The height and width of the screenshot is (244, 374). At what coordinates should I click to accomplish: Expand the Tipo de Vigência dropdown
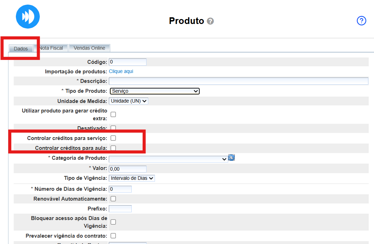pyautogui.click(x=132, y=178)
